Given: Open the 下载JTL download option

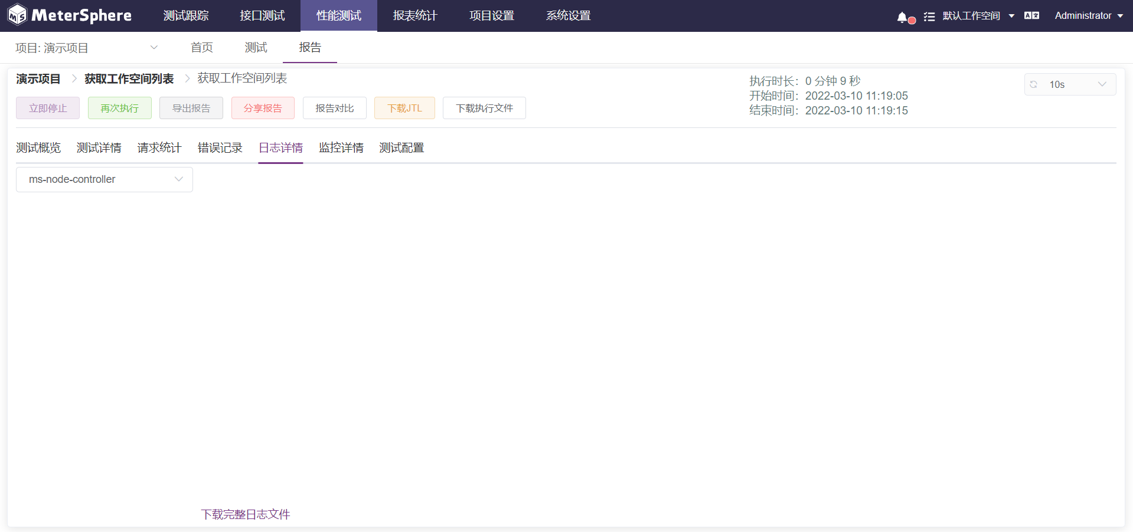Looking at the screenshot, I should pos(404,108).
